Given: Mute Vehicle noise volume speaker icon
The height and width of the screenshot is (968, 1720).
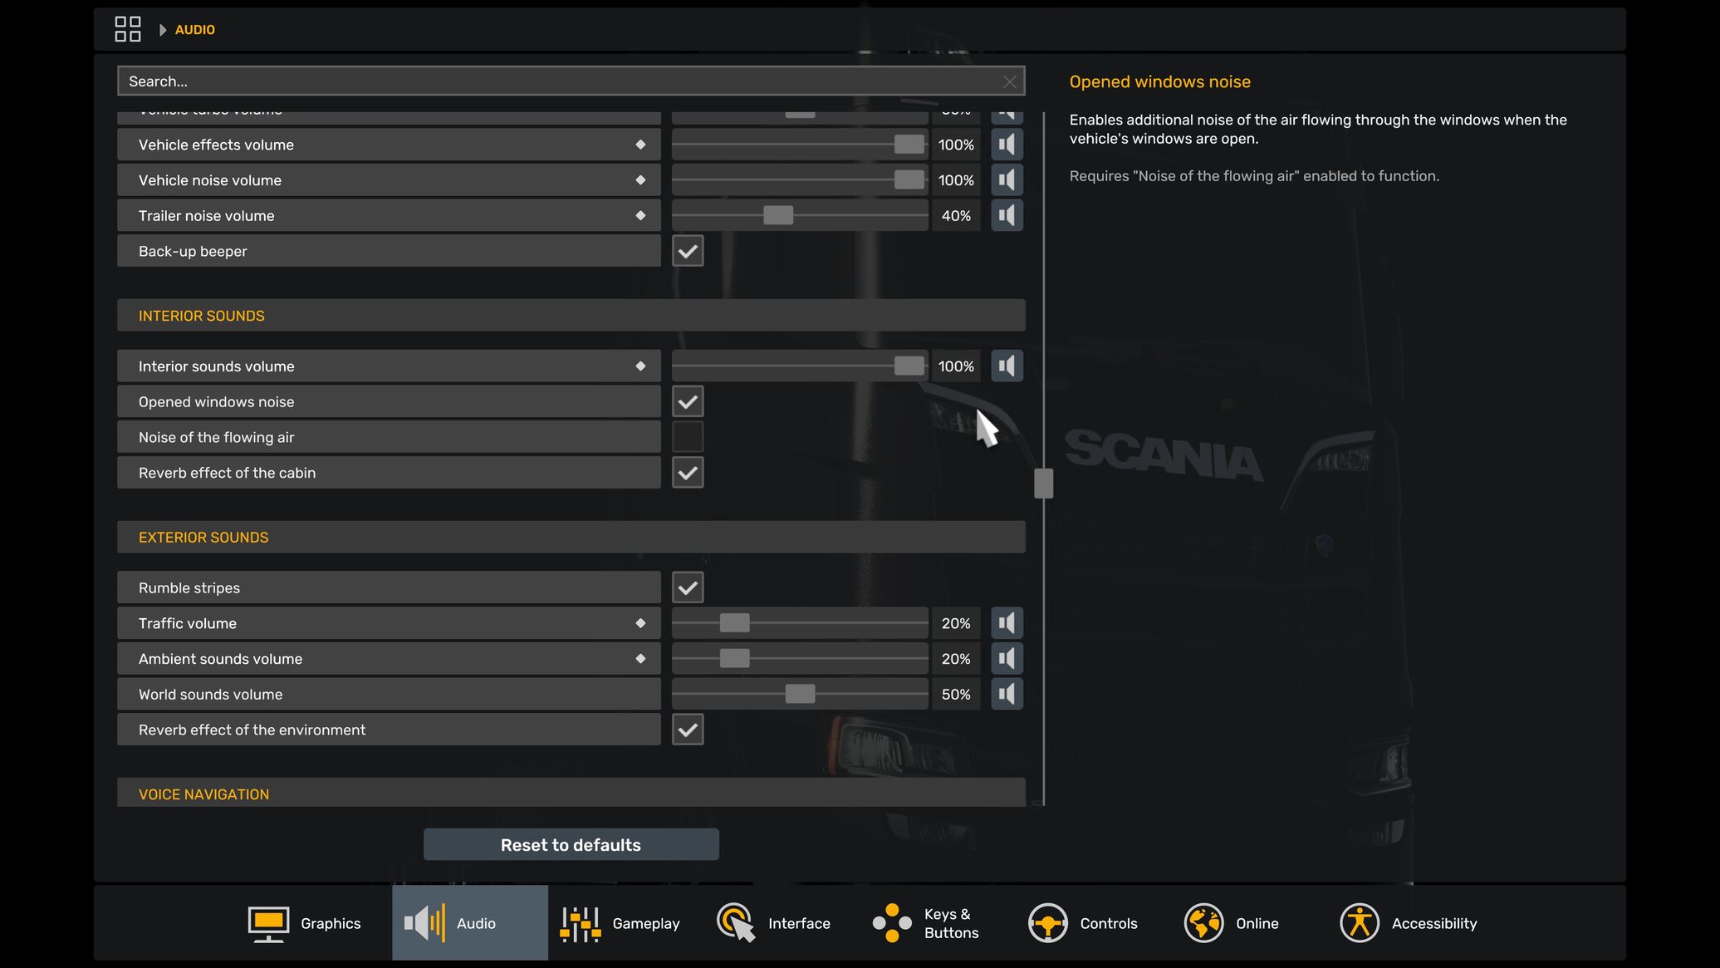Looking at the screenshot, I should pos(1007,180).
